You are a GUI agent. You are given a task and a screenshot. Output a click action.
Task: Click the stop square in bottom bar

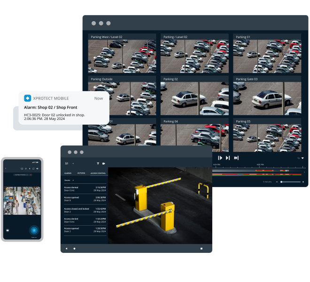coord(201,248)
